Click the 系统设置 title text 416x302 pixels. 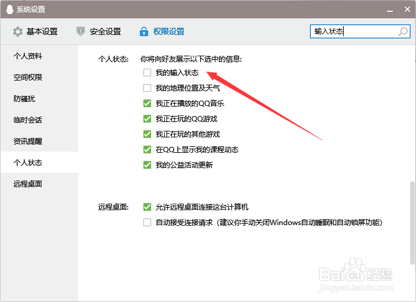click(x=31, y=9)
